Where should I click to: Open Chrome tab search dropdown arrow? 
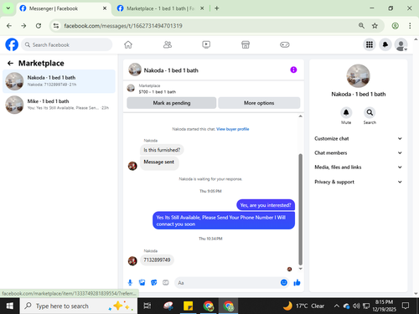(8, 8)
